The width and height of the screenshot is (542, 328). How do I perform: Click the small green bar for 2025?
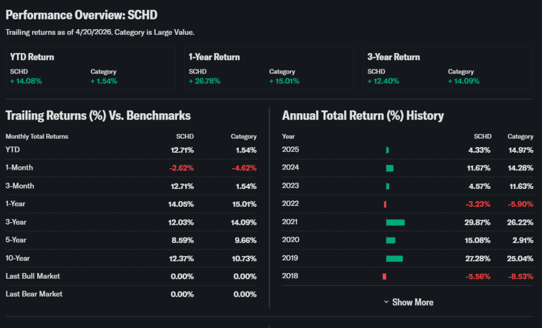[387, 150]
